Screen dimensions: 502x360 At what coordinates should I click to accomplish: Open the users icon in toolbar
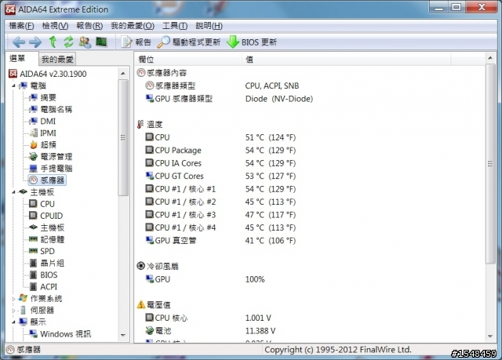[85, 42]
